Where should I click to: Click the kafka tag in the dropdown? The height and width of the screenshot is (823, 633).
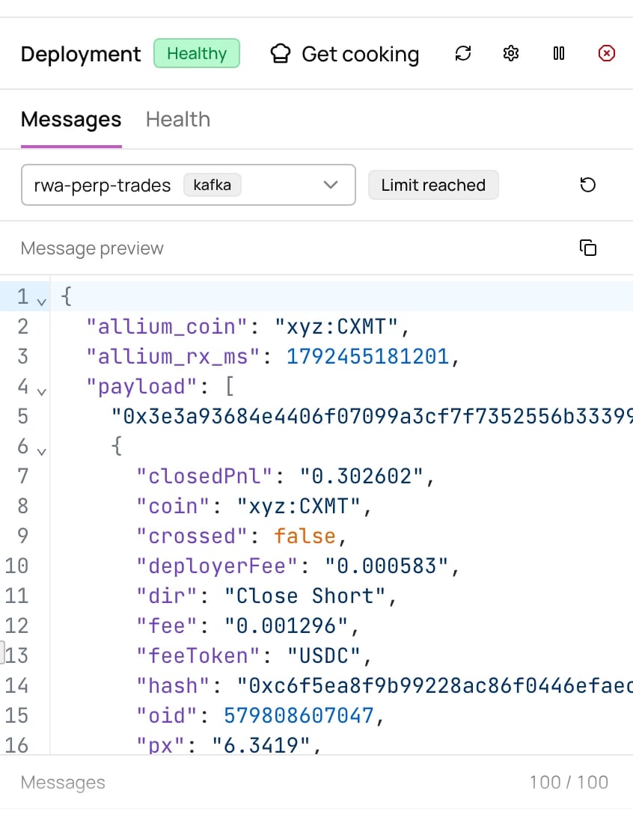(212, 185)
